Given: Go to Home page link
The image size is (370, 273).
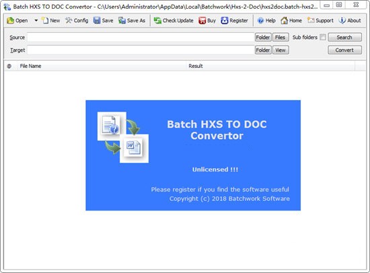Looking at the screenshot, I should 291,21.
